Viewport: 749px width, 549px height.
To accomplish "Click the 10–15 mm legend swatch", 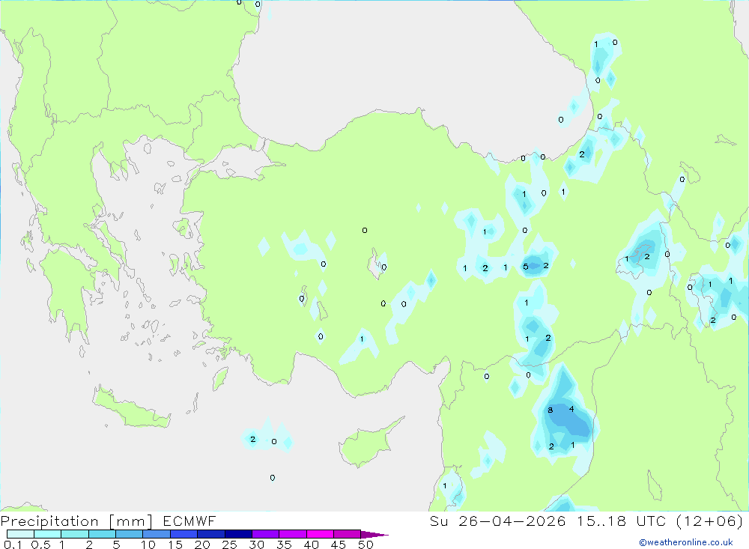I will pyautogui.click(x=157, y=534).
